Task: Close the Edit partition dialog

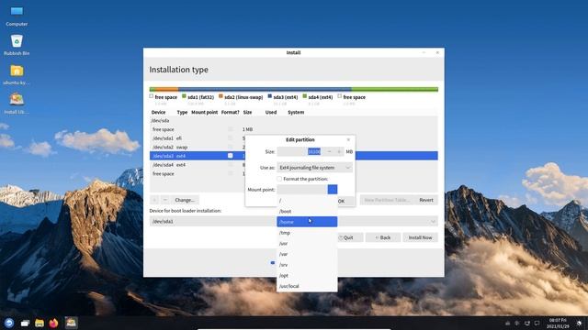Action: 348,139
